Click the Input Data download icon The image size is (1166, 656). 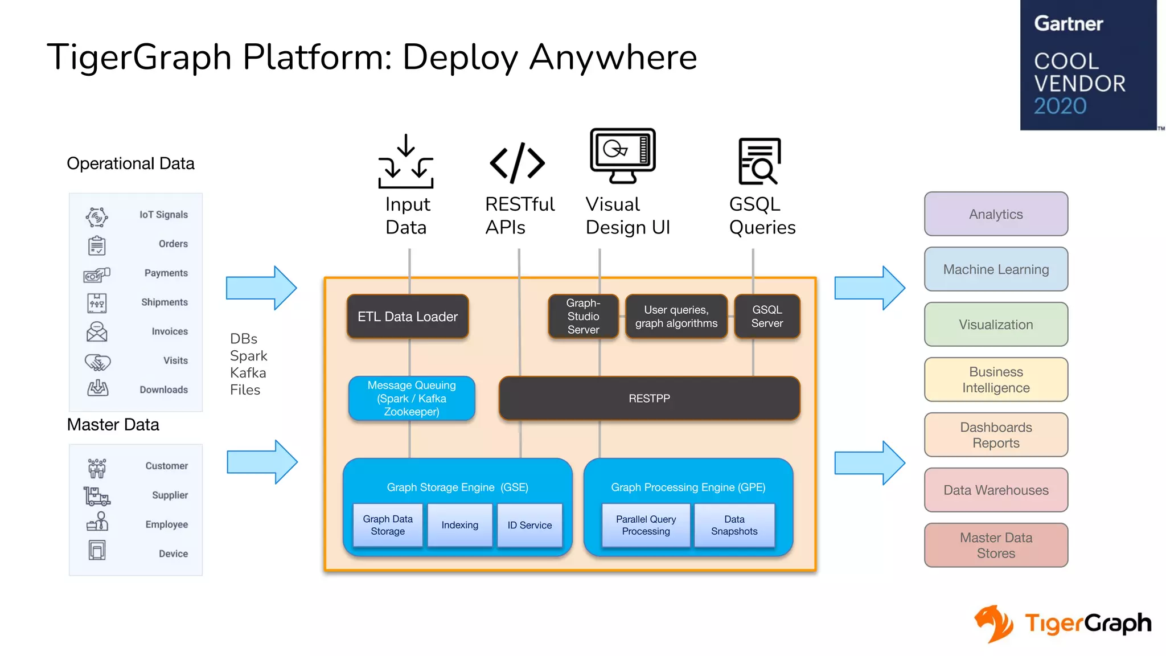click(406, 162)
